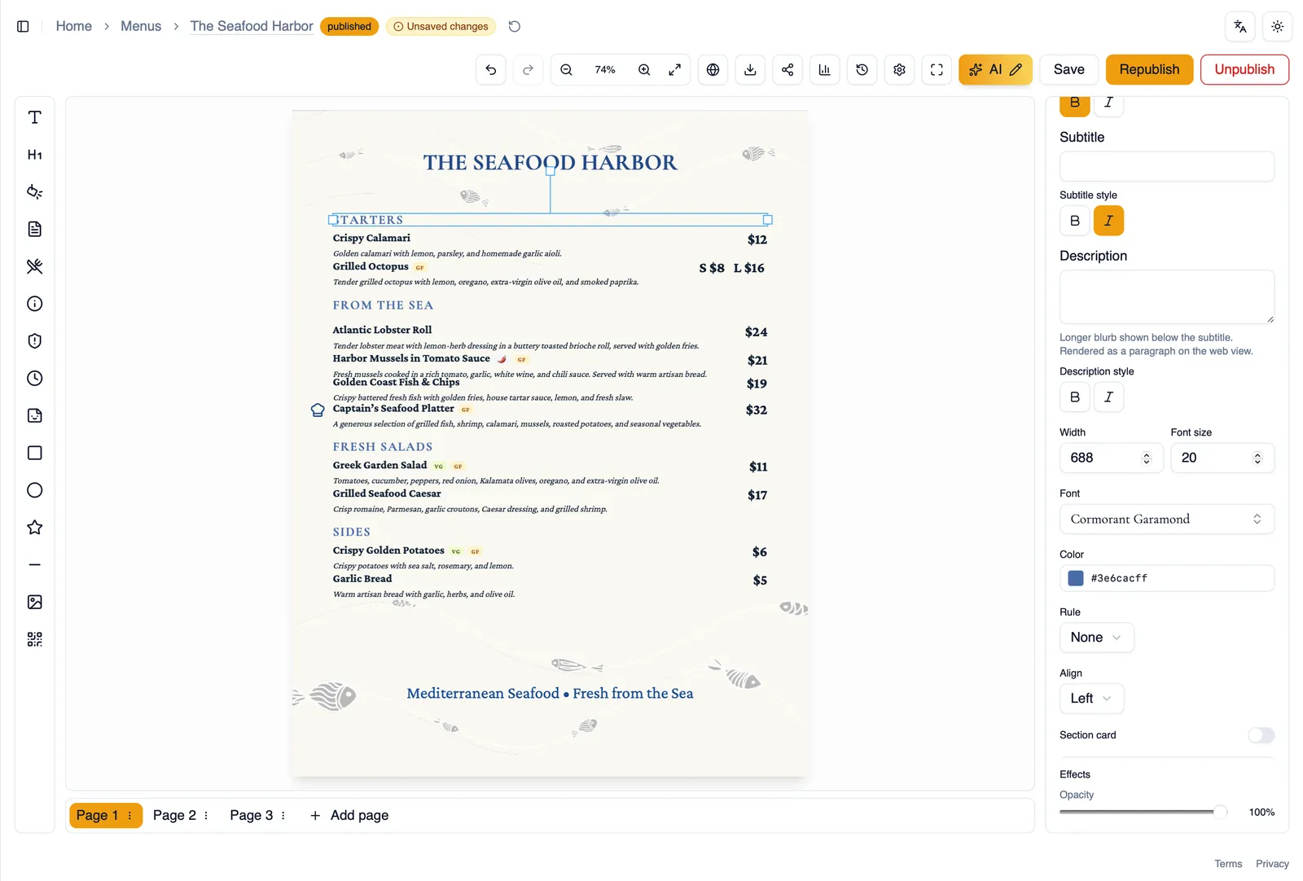Toggle italic for Subtitle style
The height and width of the screenshot is (881, 1303).
pyautogui.click(x=1108, y=221)
